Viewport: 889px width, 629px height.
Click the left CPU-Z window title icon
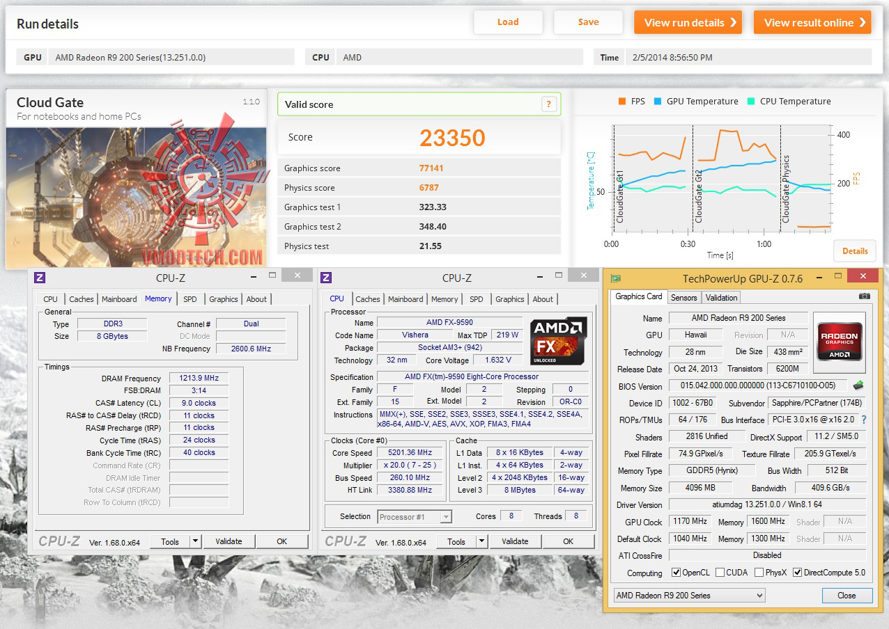pyautogui.click(x=40, y=278)
